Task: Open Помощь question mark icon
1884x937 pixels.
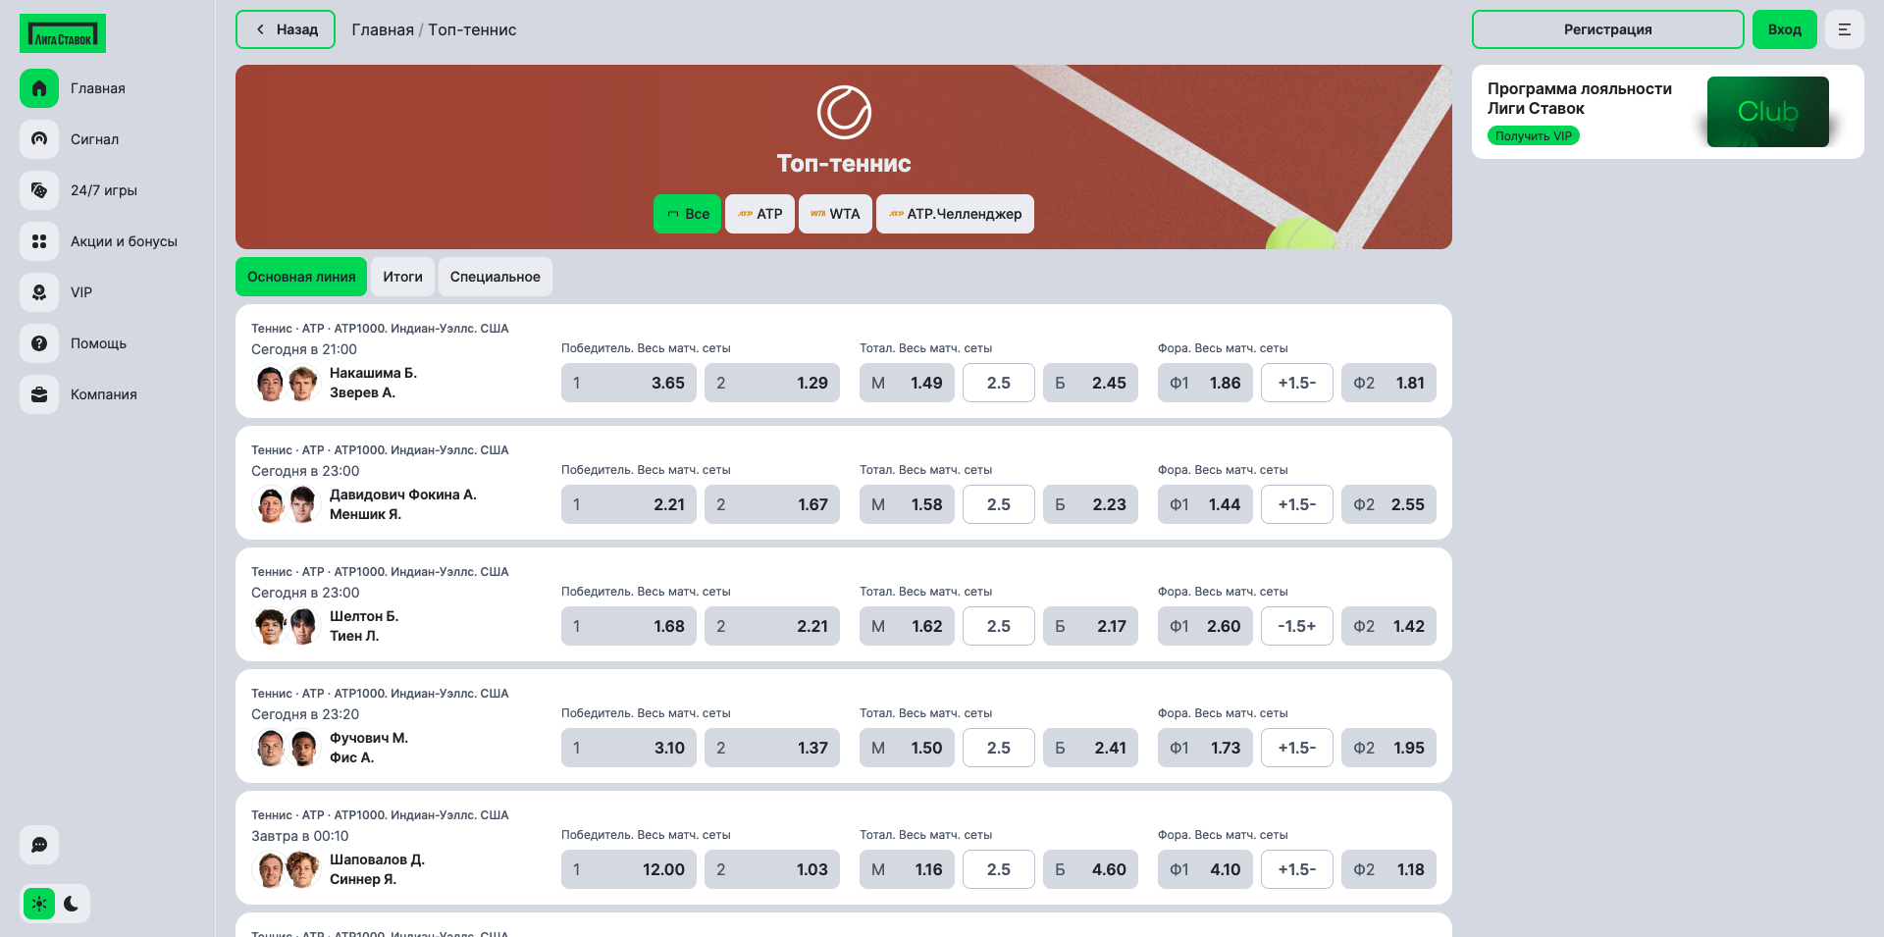Action: coord(39,343)
